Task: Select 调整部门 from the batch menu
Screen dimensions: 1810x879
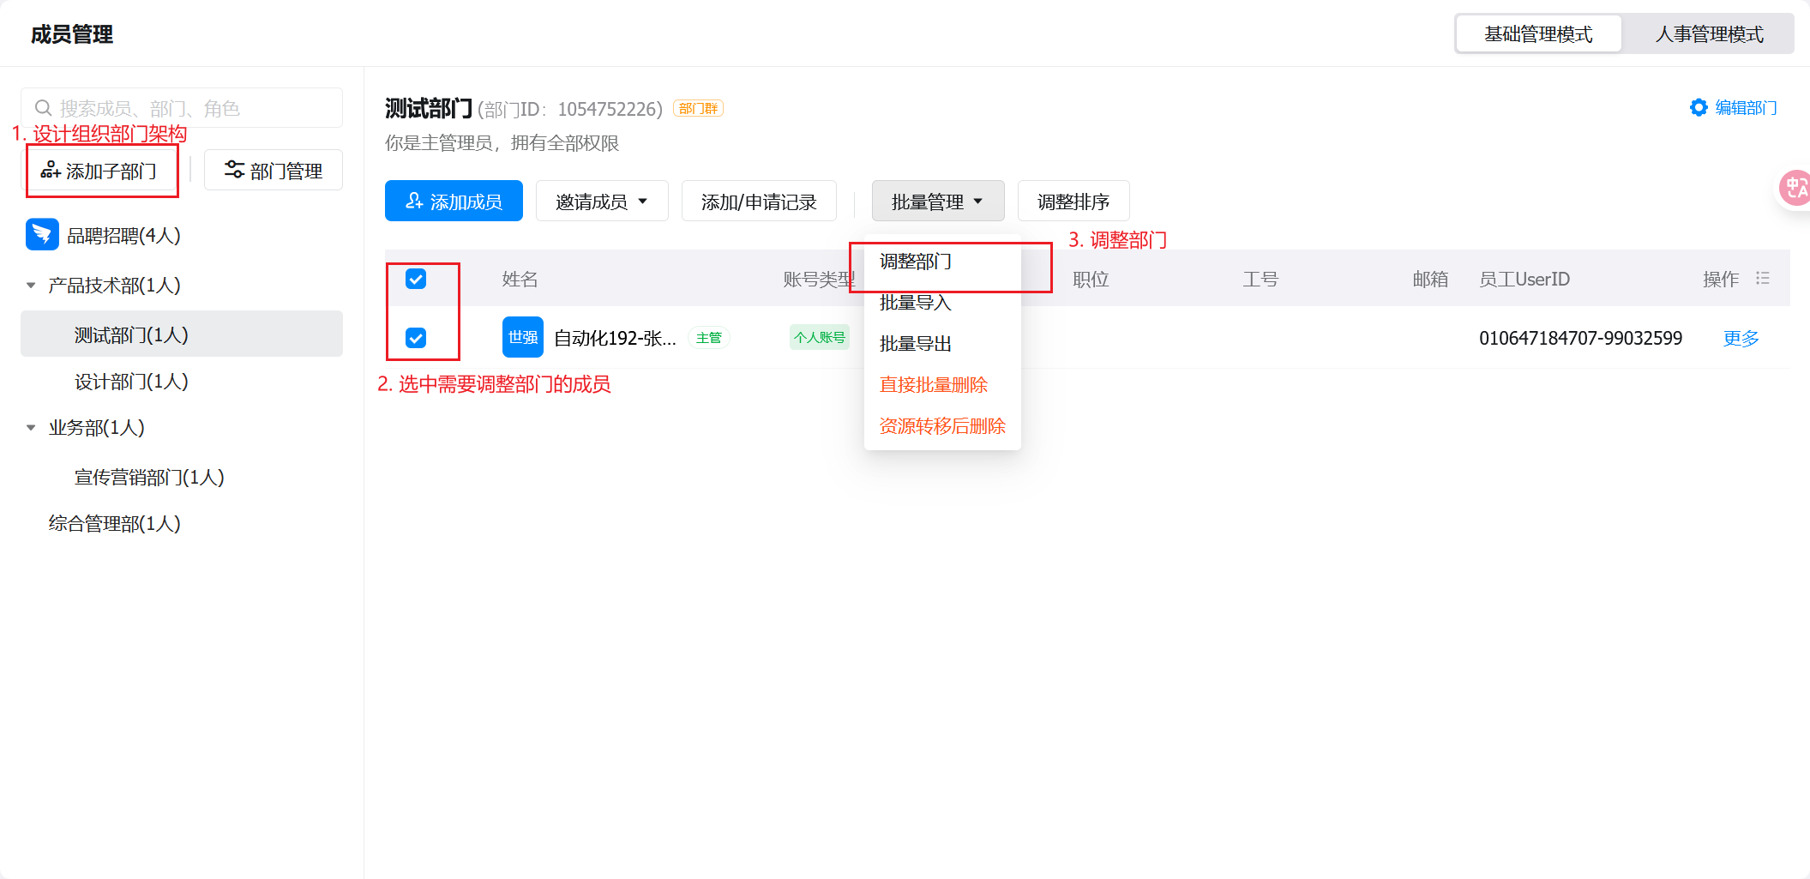Action: pos(916,262)
